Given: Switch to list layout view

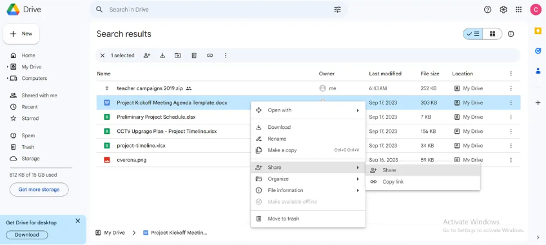Looking at the screenshot, I should (473, 34).
